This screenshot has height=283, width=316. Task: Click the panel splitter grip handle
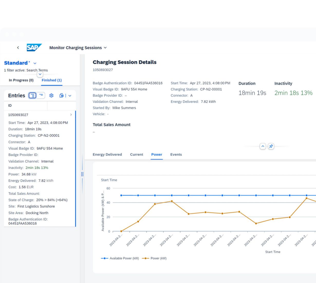(x=82, y=174)
